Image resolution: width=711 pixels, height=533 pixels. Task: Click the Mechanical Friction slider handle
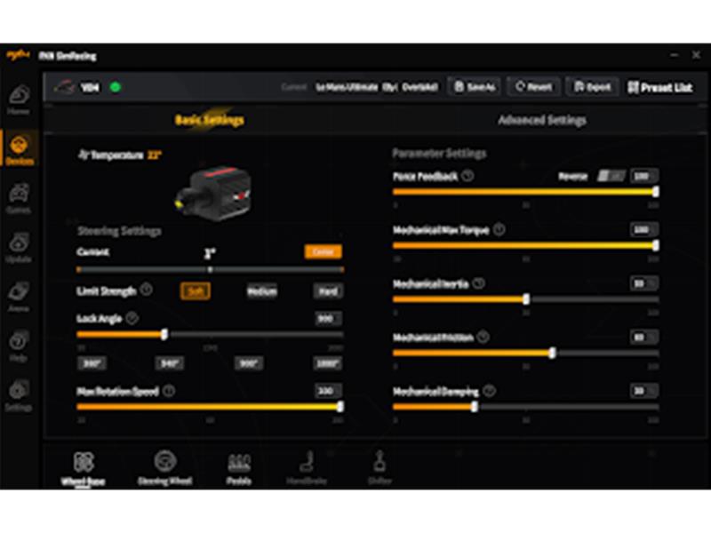tap(552, 353)
